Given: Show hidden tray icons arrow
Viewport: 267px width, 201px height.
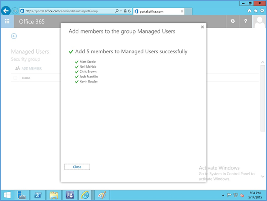Looking at the screenshot, I should [223, 195].
